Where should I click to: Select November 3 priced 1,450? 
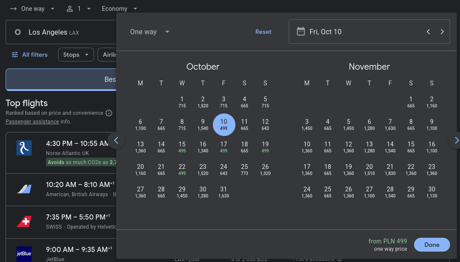(x=307, y=125)
